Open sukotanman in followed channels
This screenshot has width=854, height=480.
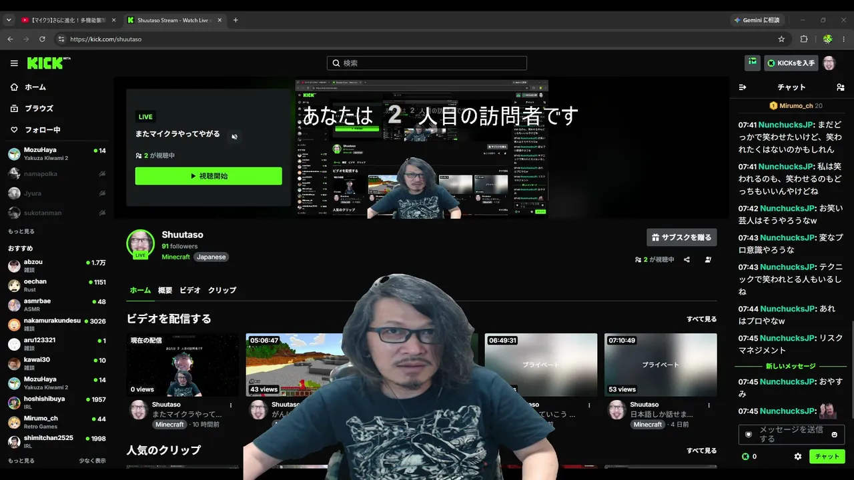[57, 213]
